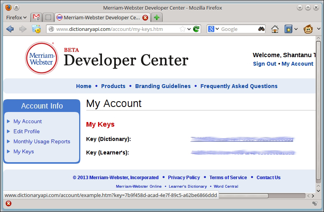This screenshot has width=324, height=212.
Task: Click the Merriam-Webster logo
Action: [42, 58]
